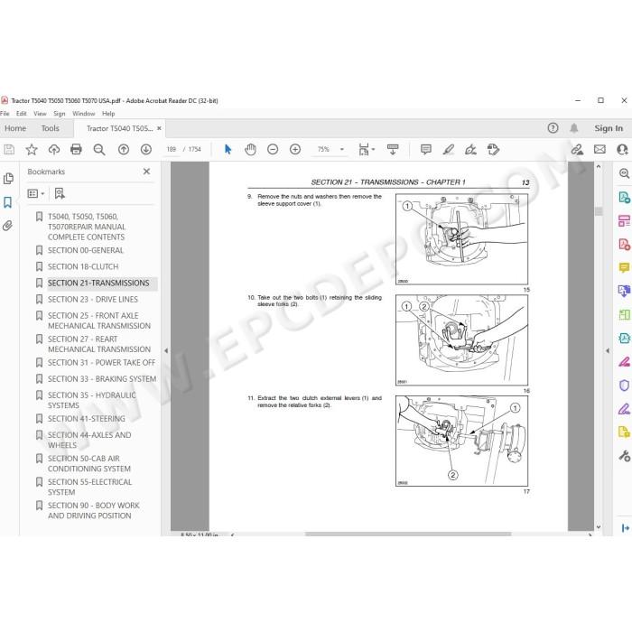The width and height of the screenshot is (632, 632).
Task: Open the Protect shield tool
Action: 624,386
